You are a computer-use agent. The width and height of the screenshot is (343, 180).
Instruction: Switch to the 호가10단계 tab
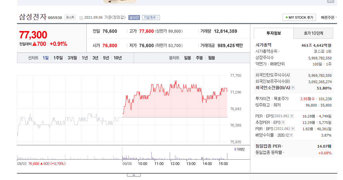click(x=313, y=33)
